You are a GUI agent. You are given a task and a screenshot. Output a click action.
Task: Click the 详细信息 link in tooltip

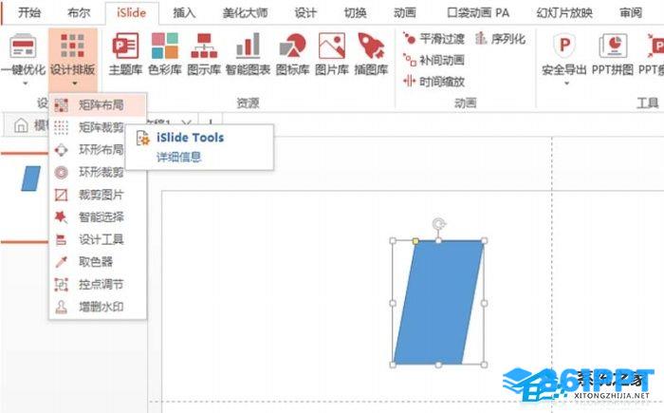click(178, 158)
